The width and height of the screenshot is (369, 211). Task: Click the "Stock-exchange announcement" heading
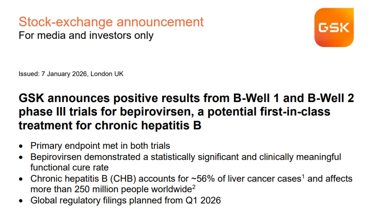[x=111, y=22]
